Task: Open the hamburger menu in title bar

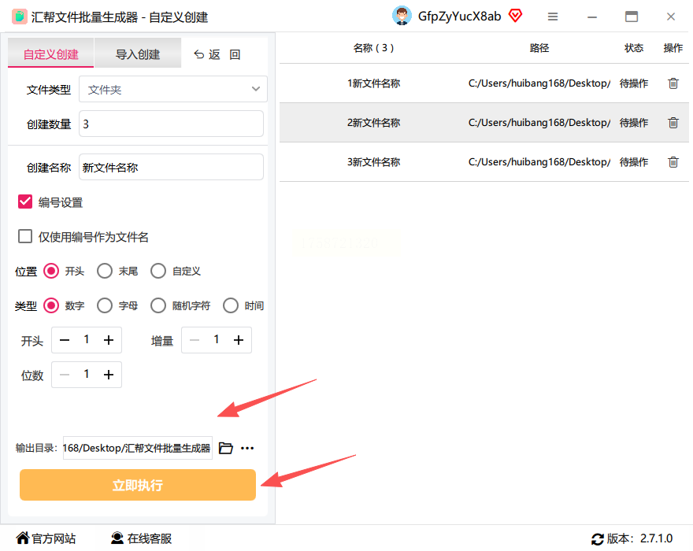Action: click(x=553, y=17)
